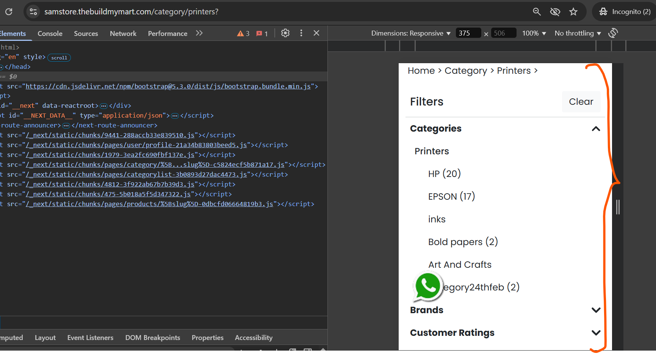This screenshot has height=354, width=656.
Task: Bookmark this page with the star icon
Action: click(573, 12)
